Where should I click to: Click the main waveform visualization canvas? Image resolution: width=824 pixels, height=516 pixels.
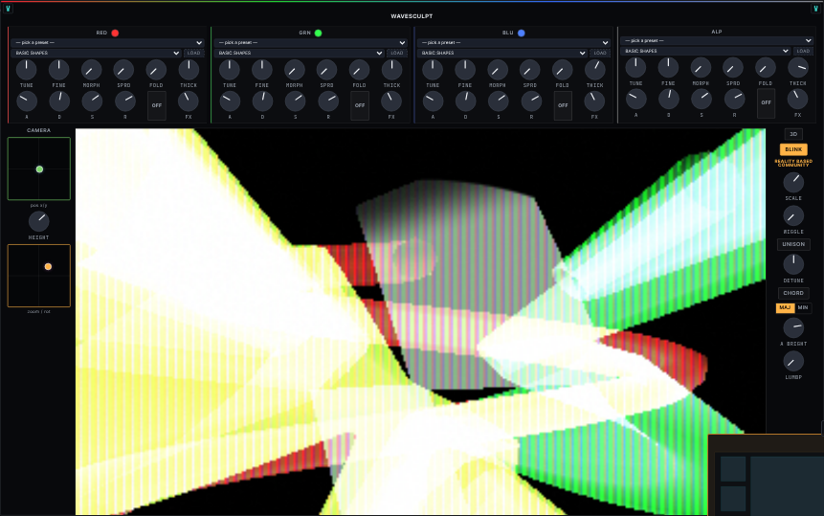[x=420, y=322]
